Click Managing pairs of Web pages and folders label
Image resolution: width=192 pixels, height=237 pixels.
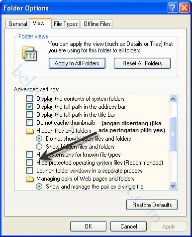(86, 179)
